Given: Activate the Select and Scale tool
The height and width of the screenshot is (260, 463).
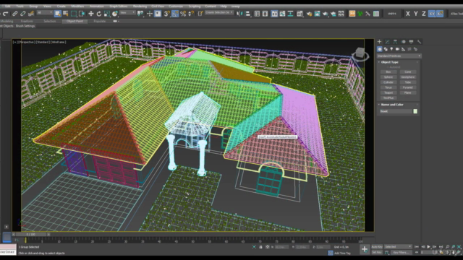Looking at the screenshot, I should coord(107,14).
